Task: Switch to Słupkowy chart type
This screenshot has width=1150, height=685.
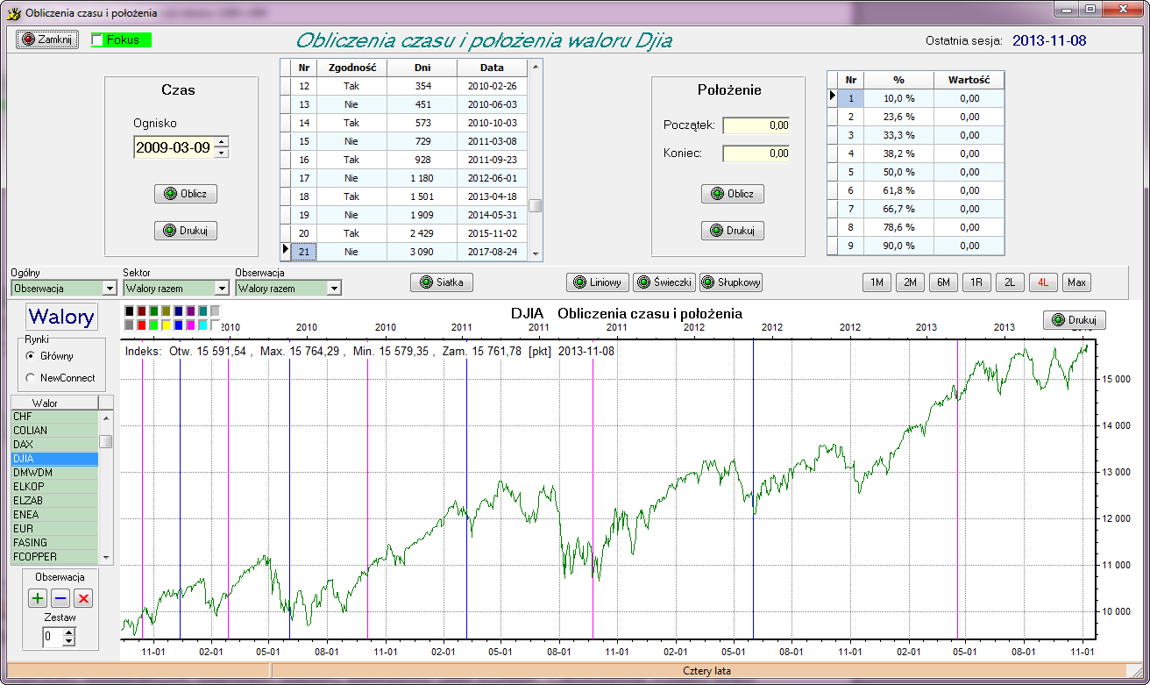Action: tap(731, 282)
